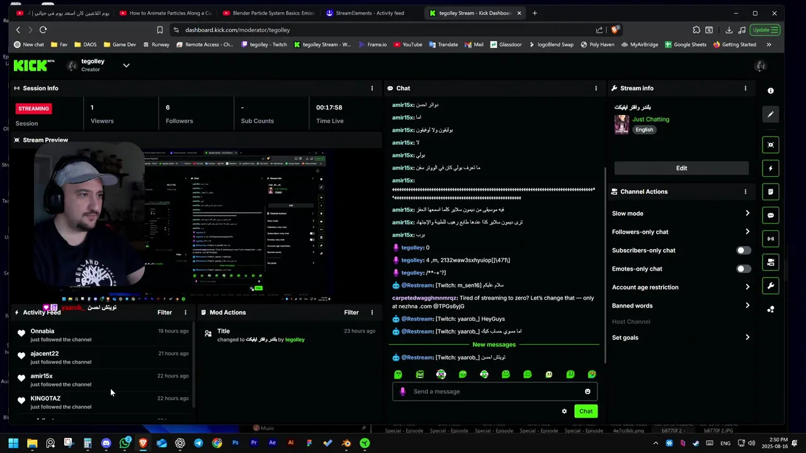Click the Windows Start button
Screen dimensions: 806x453
(13, 443)
